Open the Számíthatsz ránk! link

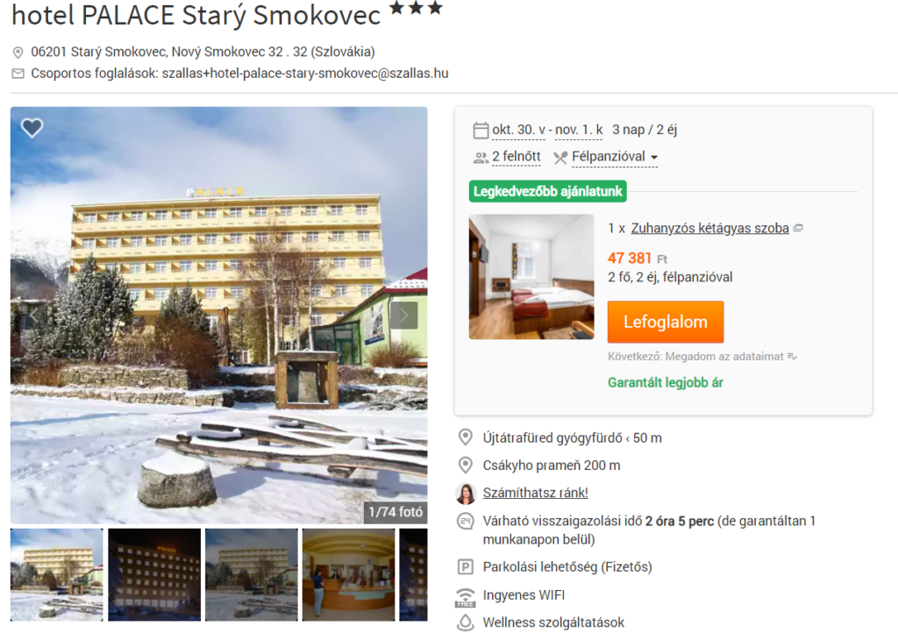[x=535, y=493]
